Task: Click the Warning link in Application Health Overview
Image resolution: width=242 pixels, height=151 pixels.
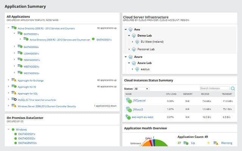Action: tap(226, 143)
